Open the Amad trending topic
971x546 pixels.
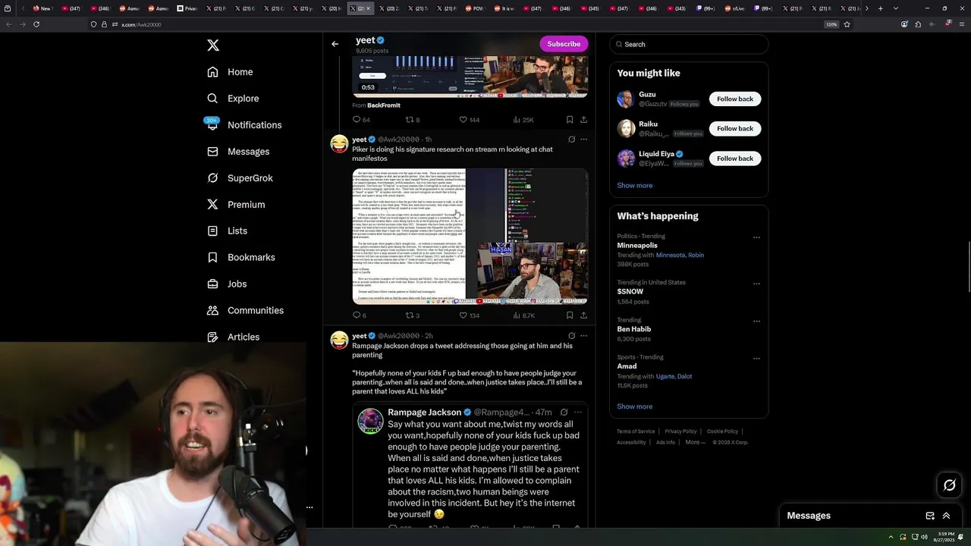(627, 366)
